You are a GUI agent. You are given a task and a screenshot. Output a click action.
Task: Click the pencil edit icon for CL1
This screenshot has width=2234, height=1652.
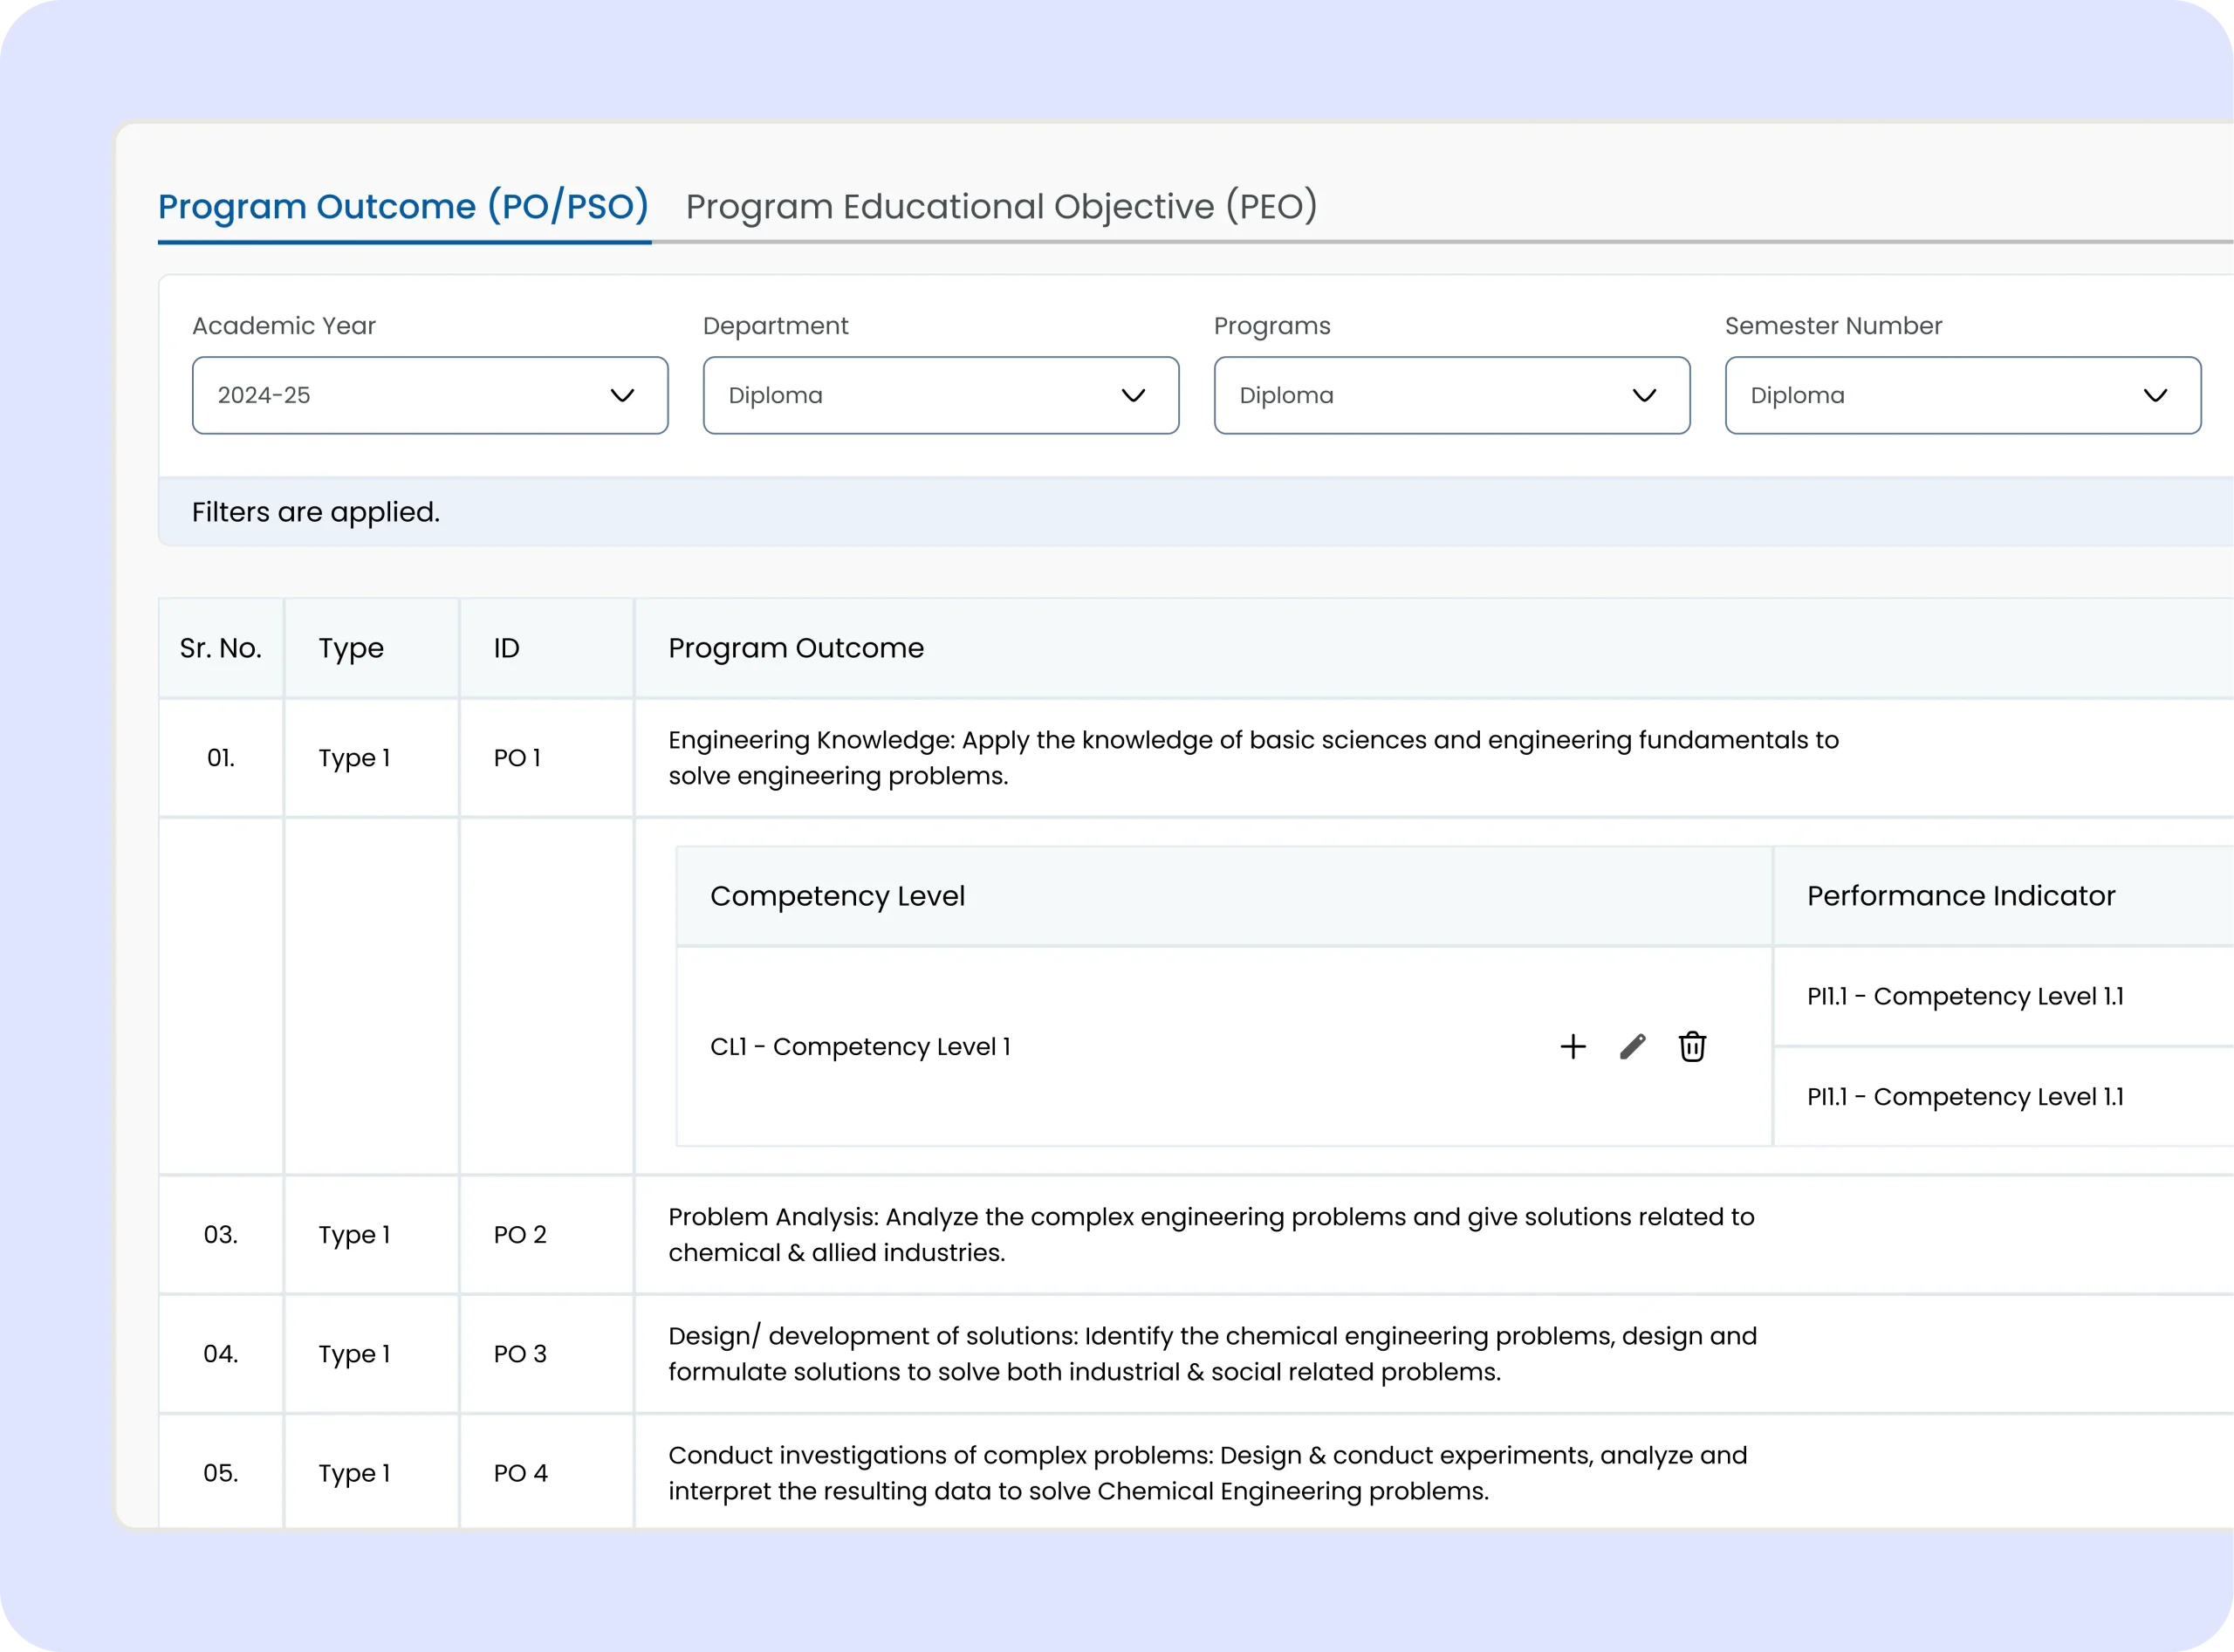coord(1632,1047)
